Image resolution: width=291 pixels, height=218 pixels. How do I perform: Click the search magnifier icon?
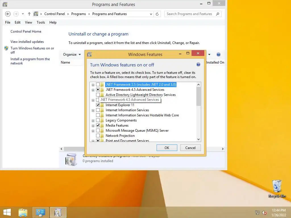217,14
